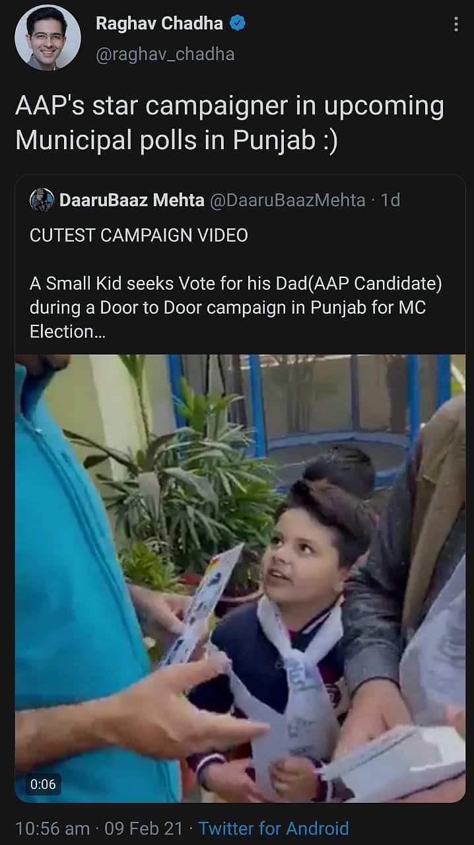This screenshot has width=474, height=845.
Task: Open the "Twitter for Android" source link
Action: (273, 828)
